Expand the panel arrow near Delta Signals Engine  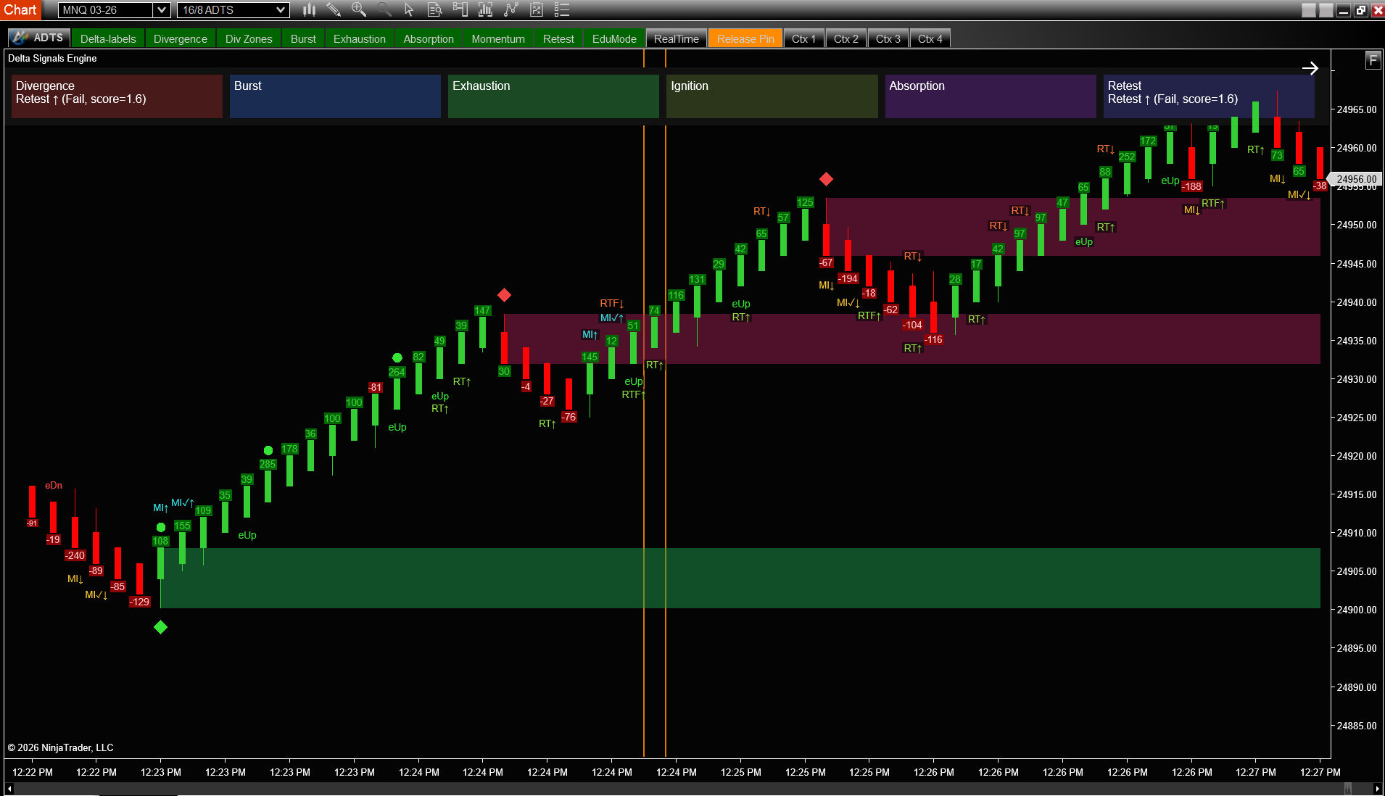point(1310,68)
